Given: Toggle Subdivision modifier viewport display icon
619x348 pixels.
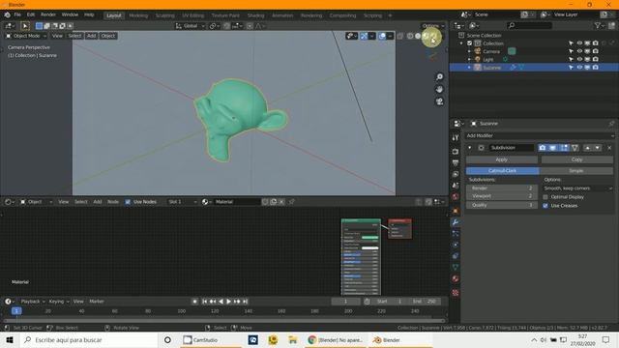Looking at the screenshot, I should coord(553,148).
